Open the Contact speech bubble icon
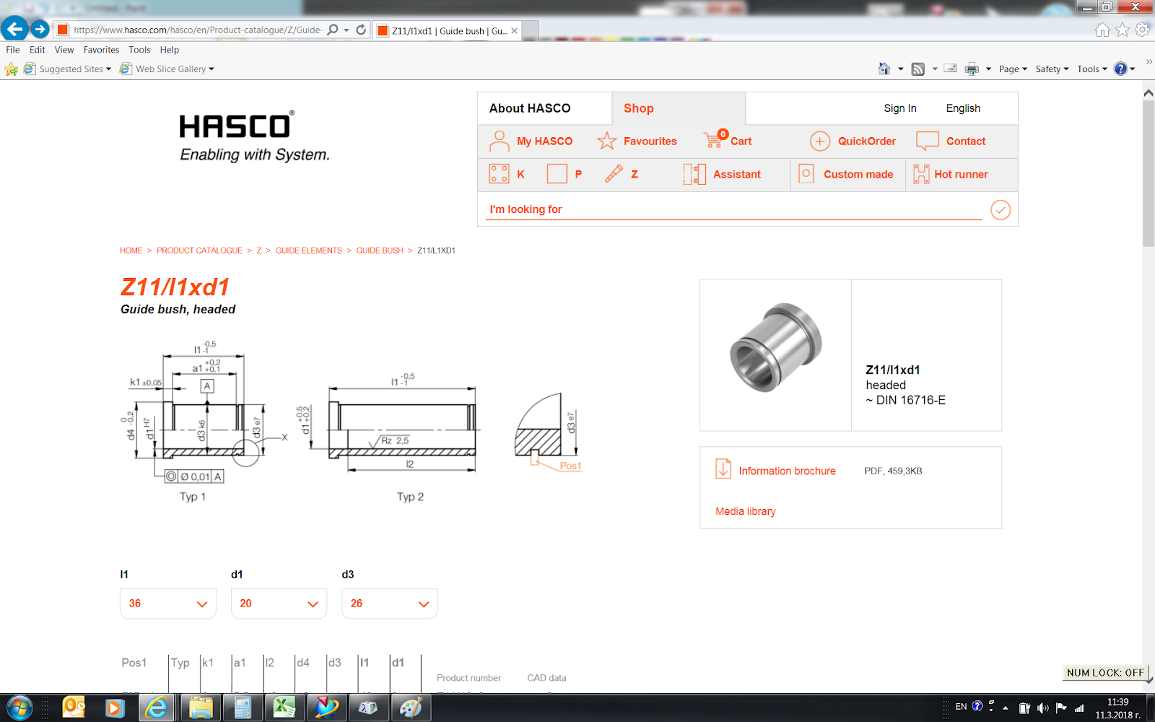Screen dimensions: 1155x722 click(x=926, y=141)
